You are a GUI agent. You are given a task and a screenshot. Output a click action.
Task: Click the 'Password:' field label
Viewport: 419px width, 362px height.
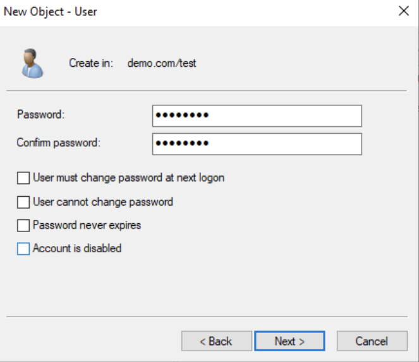(x=41, y=115)
